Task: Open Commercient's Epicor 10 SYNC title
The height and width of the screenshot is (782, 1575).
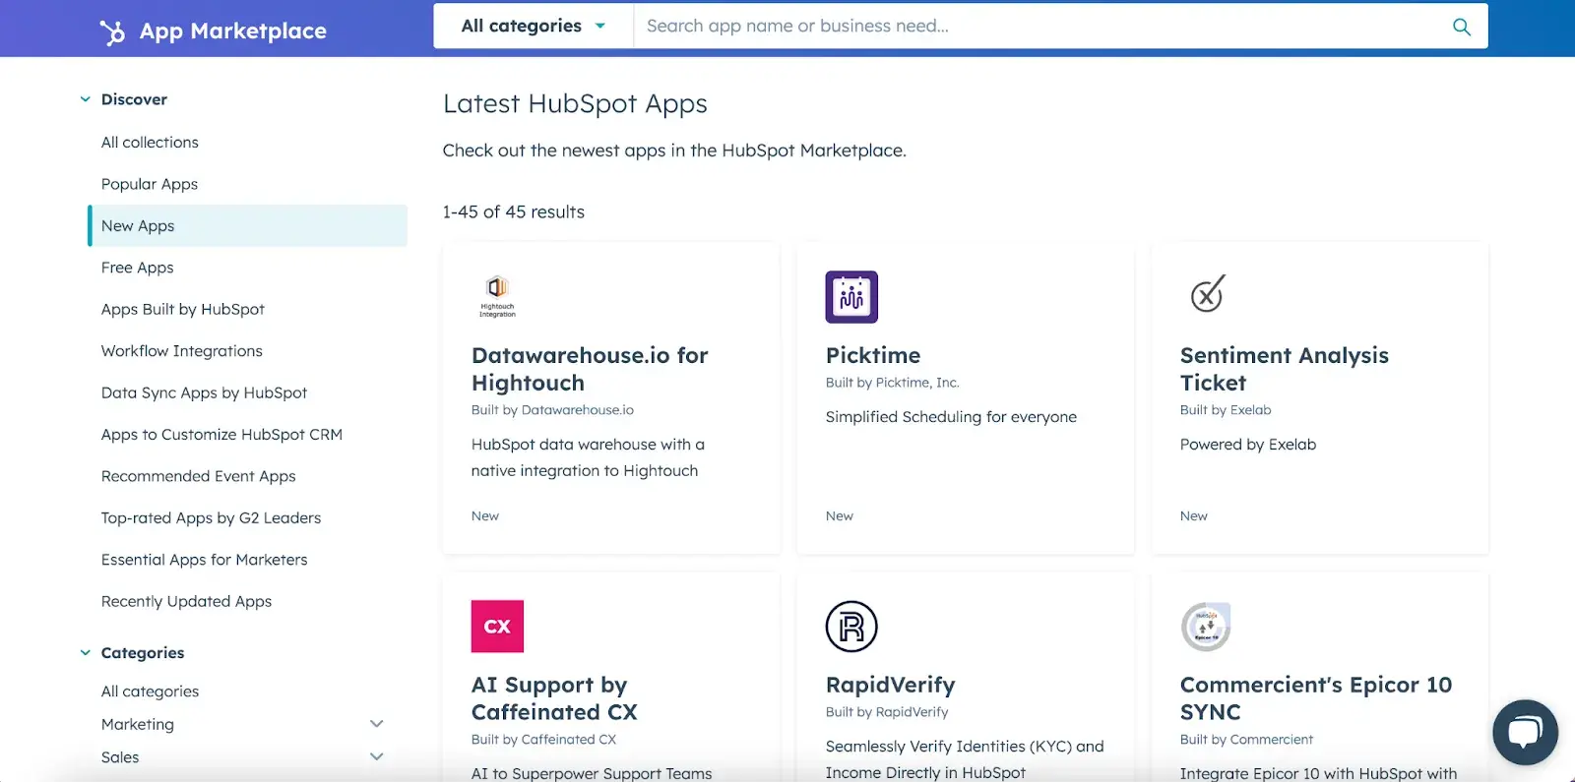Action: tap(1316, 699)
